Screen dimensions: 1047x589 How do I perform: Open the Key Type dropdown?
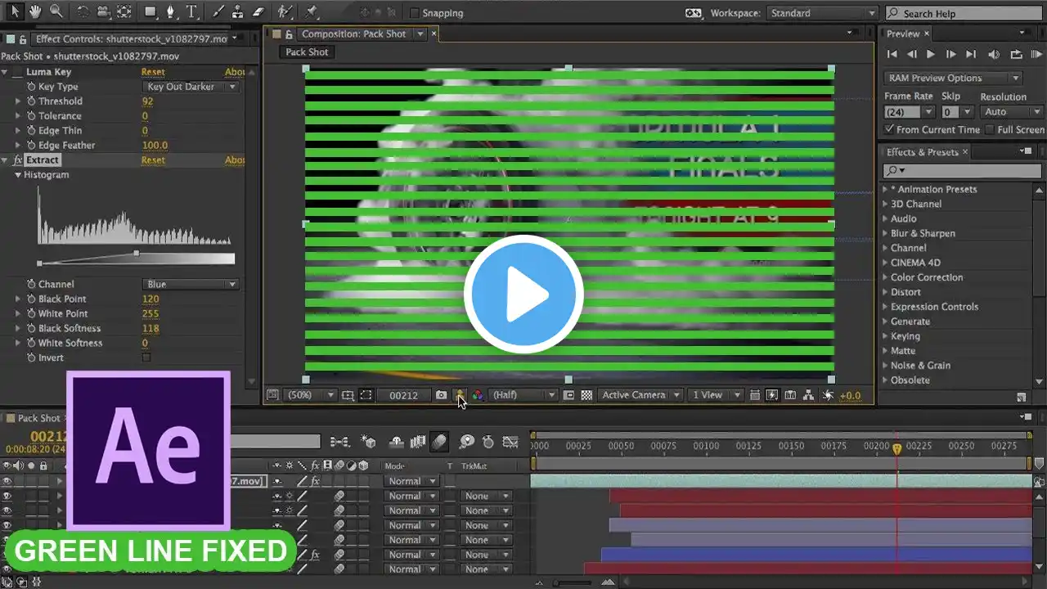pyautogui.click(x=191, y=87)
